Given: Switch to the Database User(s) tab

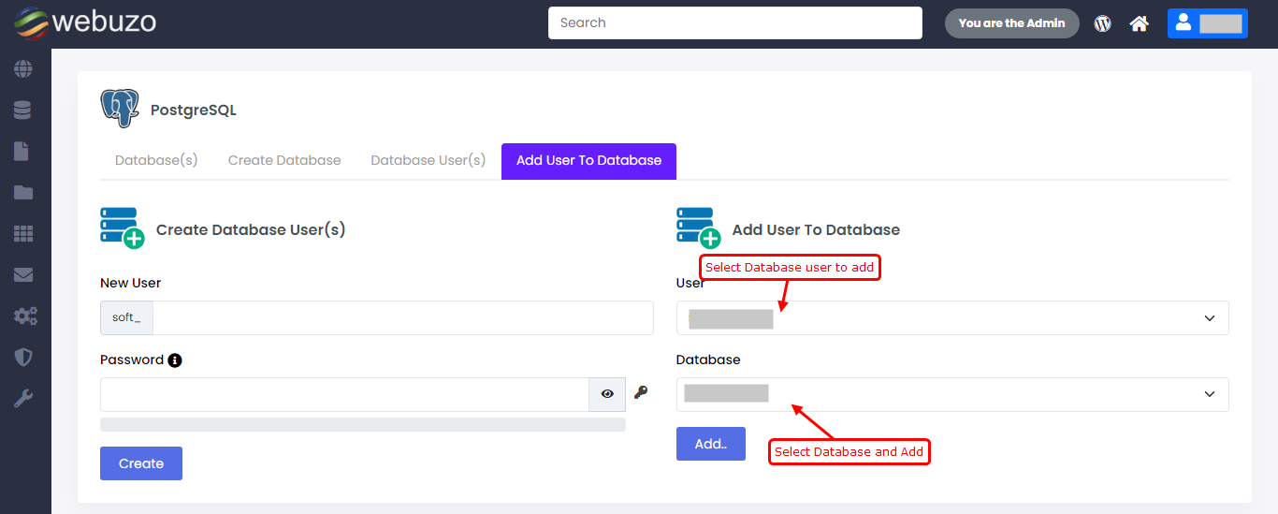Looking at the screenshot, I should click(x=428, y=160).
